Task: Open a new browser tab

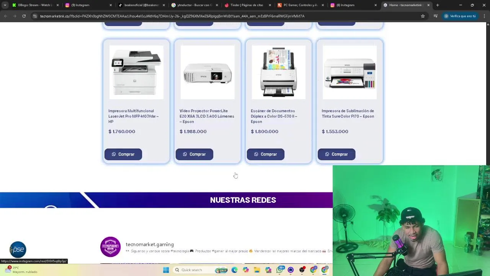Action: (x=438, y=5)
